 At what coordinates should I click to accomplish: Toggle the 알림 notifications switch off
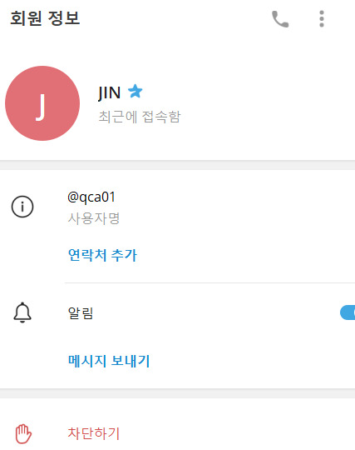click(x=348, y=312)
